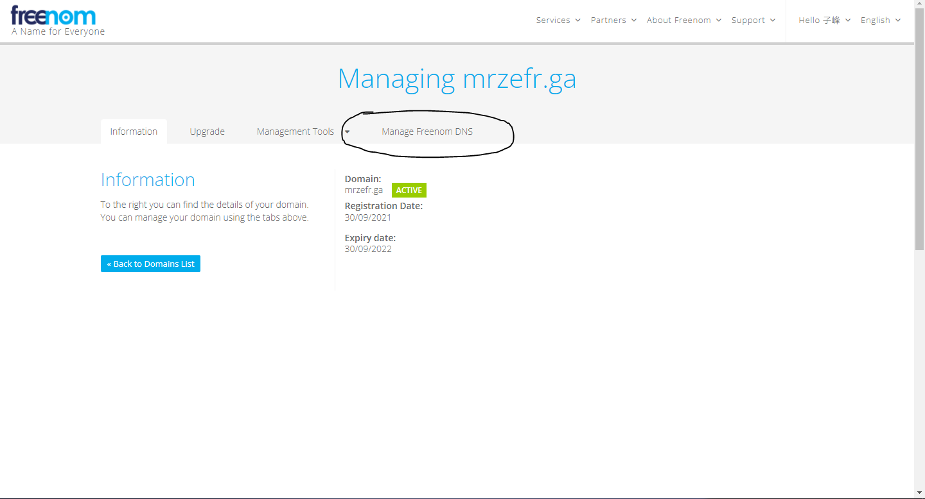This screenshot has height=499, width=925.
Task: Switch to the Upgrade tab
Action: tap(207, 131)
